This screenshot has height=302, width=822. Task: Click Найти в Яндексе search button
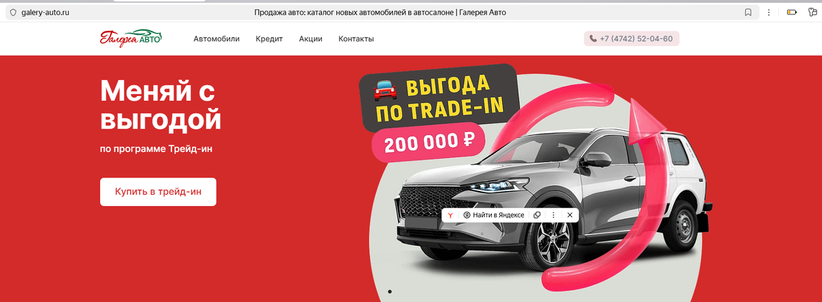pos(494,215)
